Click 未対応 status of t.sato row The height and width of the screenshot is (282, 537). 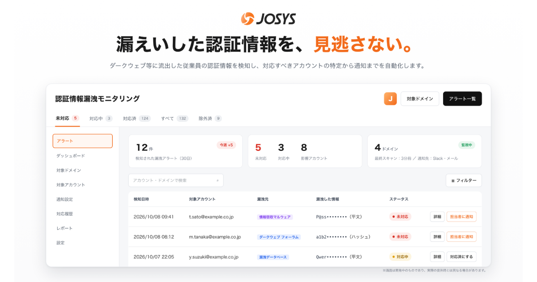pyautogui.click(x=400, y=217)
